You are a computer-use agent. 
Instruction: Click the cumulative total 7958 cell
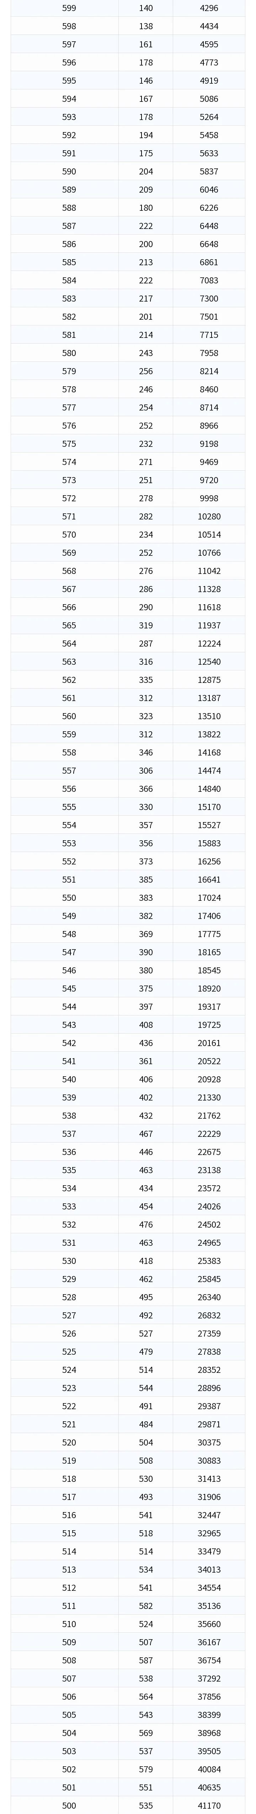(x=209, y=354)
